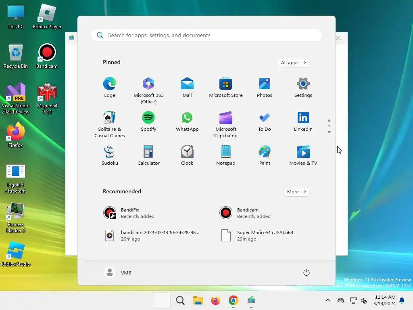Viewport: 413px width, 310px height.
Task: Open Paint
Action: coord(265,155)
